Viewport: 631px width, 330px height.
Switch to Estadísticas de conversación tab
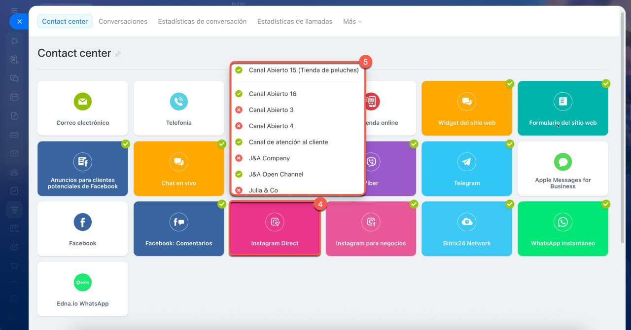pos(202,21)
